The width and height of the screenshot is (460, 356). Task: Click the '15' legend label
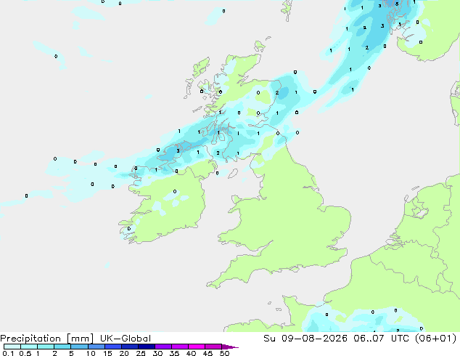107,353
